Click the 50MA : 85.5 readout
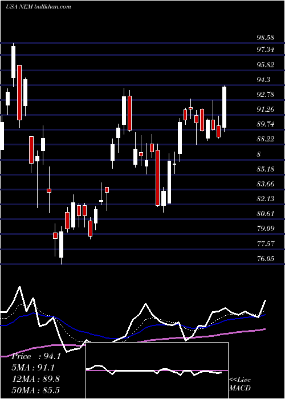285x399 pixels. pyautogui.click(x=35, y=390)
